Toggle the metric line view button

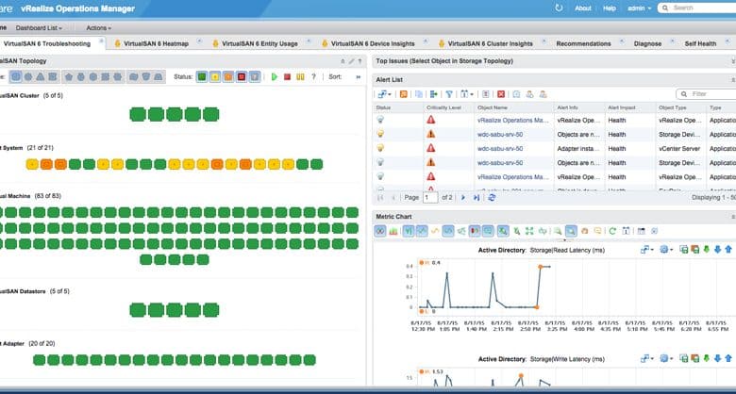click(422, 231)
